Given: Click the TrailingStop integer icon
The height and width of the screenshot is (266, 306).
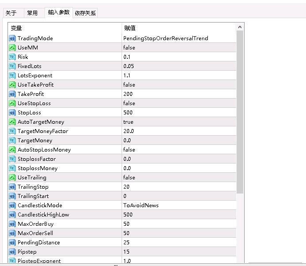Looking at the screenshot, I should click(x=12, y=187).
